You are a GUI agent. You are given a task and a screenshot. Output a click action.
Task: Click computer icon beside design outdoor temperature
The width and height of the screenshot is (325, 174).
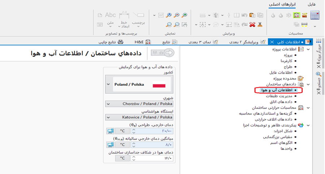110,131
